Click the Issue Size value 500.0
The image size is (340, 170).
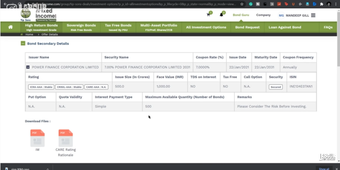point(119,86)
